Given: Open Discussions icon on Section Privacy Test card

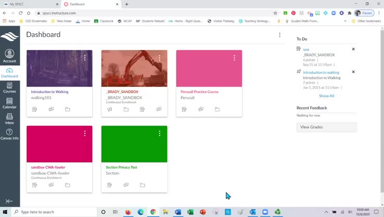Looking at the screenshot, I should [126, 185].
